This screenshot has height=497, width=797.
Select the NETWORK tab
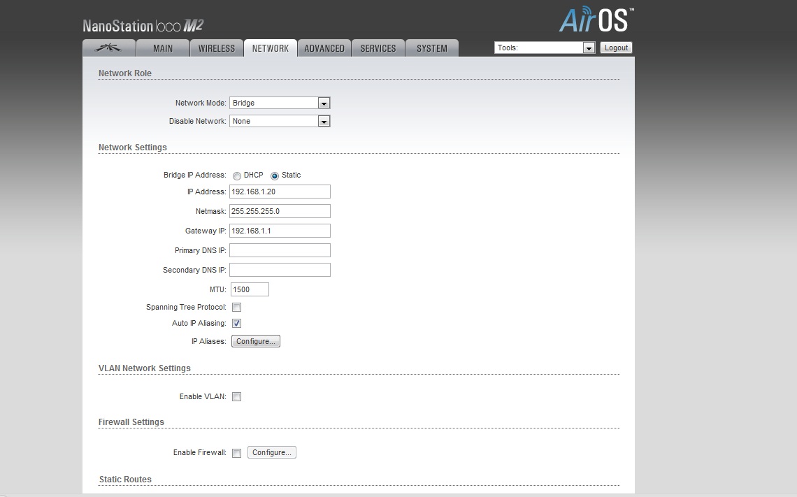coord(271,48)
